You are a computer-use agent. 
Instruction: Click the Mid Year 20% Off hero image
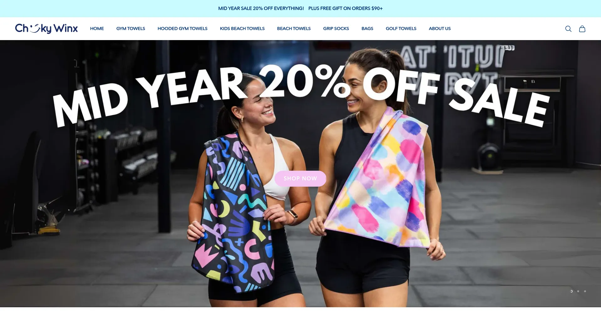(300, 174)
